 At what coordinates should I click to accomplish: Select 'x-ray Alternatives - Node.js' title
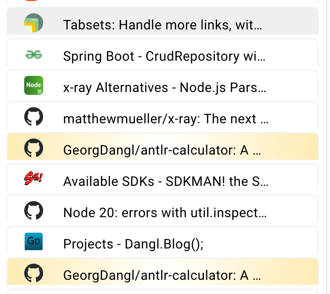click(165, 88)
